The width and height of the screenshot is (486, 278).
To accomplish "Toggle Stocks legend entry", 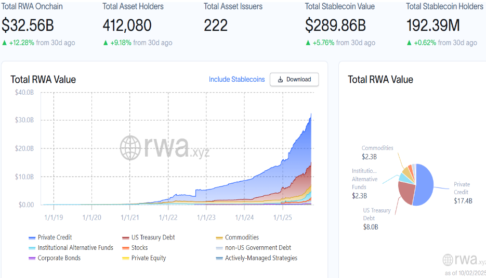I will pyautogui.click(x=139, y=248).
